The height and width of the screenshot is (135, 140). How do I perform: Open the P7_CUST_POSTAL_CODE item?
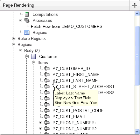[x=78, y=111]
